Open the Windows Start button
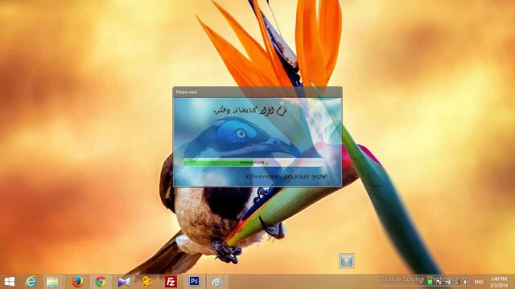515x289 pixels. click(x=10, y=282)
